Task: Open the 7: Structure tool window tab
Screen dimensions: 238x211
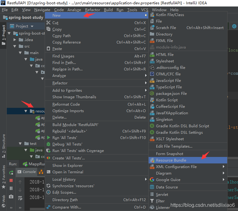Action: pos(4,146)
